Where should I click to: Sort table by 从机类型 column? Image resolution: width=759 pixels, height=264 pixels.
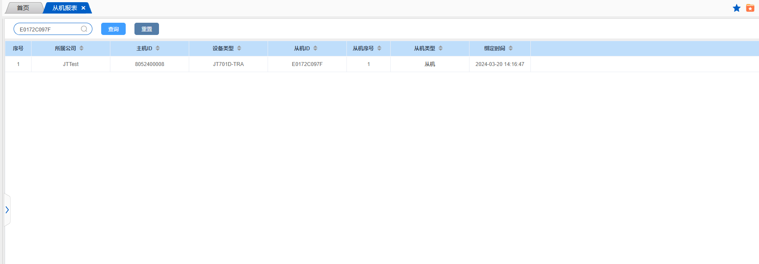click(441, 49)
